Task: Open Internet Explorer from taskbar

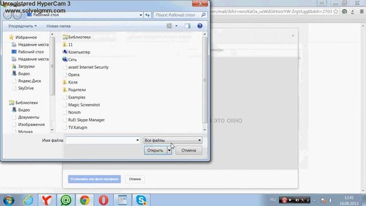Action: pos(28,200)
